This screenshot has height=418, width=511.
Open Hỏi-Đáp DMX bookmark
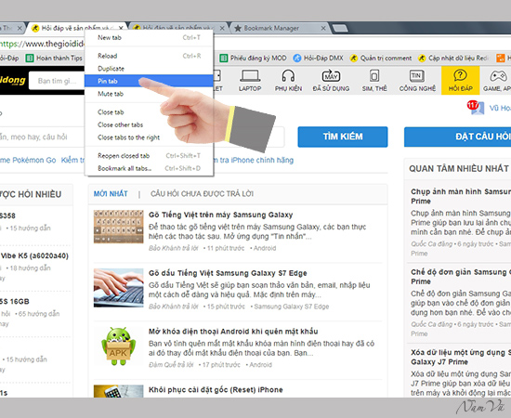click(x=319, y=59)
